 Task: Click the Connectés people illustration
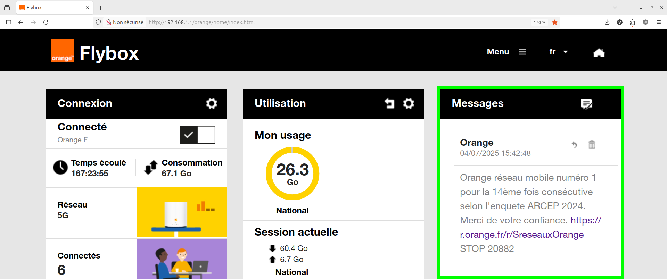[x=182, y=259]
